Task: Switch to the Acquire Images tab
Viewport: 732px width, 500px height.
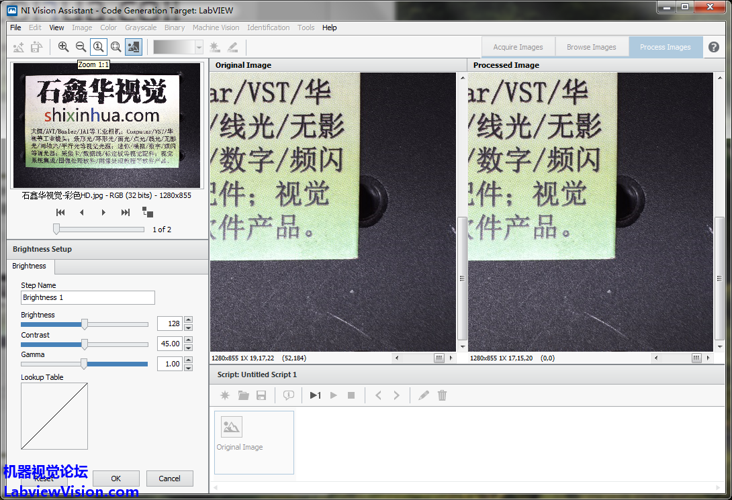Action: pos(518,47)
